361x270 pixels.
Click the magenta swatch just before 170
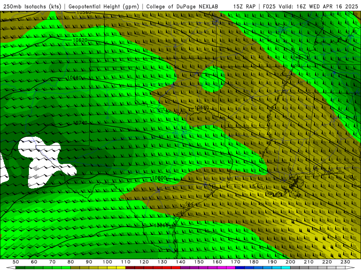[x=231, y=268]
